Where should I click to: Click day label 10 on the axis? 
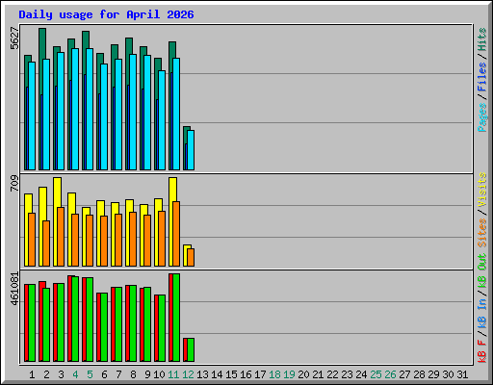coord(159,374)
